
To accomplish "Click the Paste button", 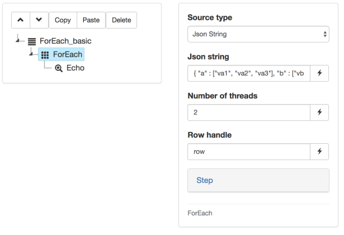I will coord(91,20).
